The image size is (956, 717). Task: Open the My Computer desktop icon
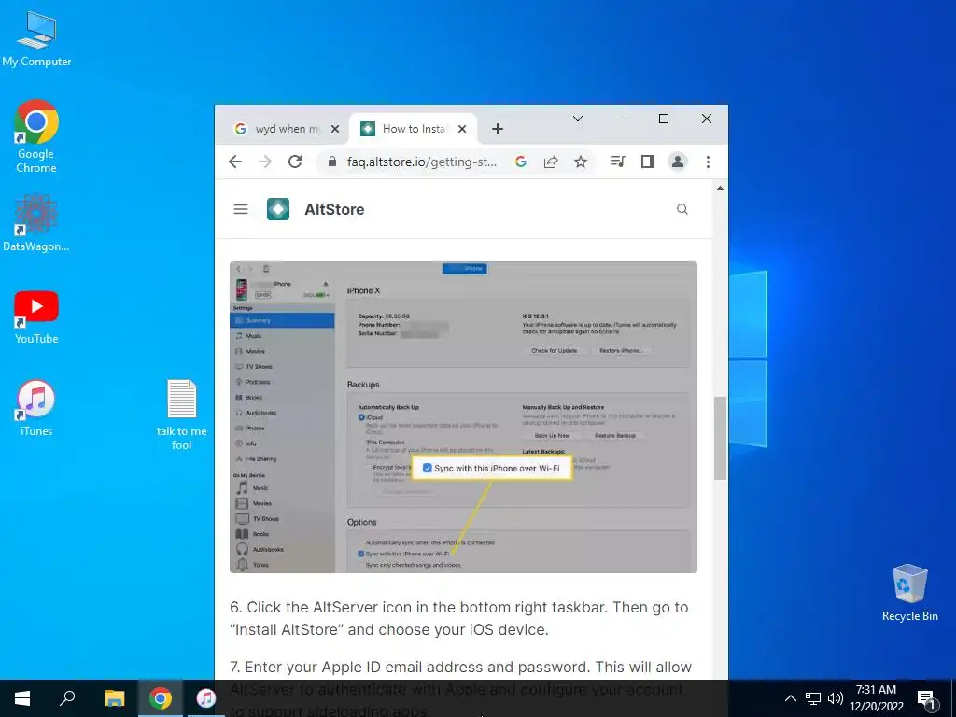(36, 39)
